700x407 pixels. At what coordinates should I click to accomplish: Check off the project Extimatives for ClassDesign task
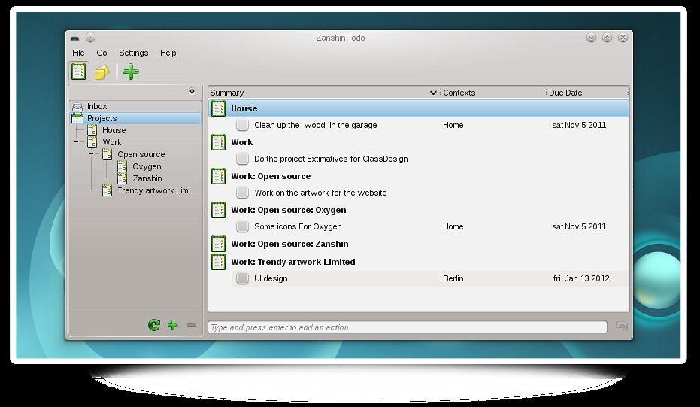(x=242, y=159)
